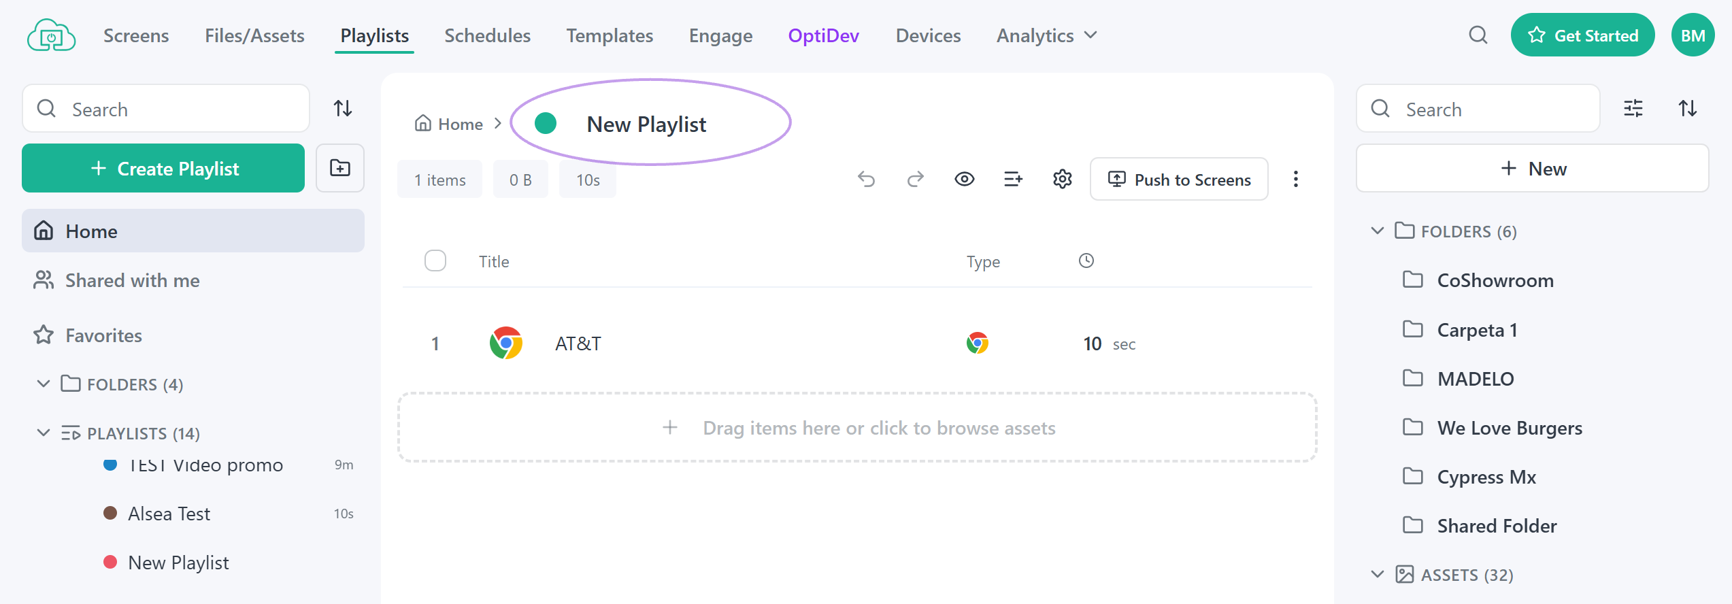The image size is (1732, 604).
Task: Open Shared with me
Action: 116,280
